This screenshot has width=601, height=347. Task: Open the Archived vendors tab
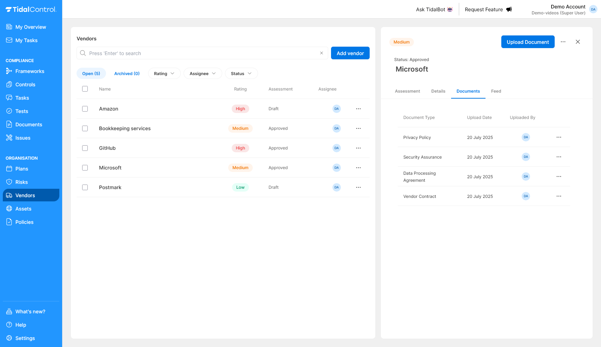click(x=127, y=73)
